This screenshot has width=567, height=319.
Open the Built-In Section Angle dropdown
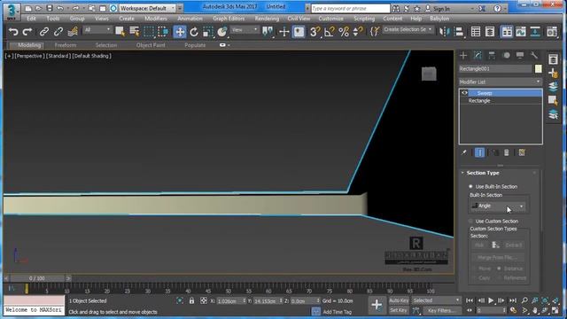(x=498, y=206)
